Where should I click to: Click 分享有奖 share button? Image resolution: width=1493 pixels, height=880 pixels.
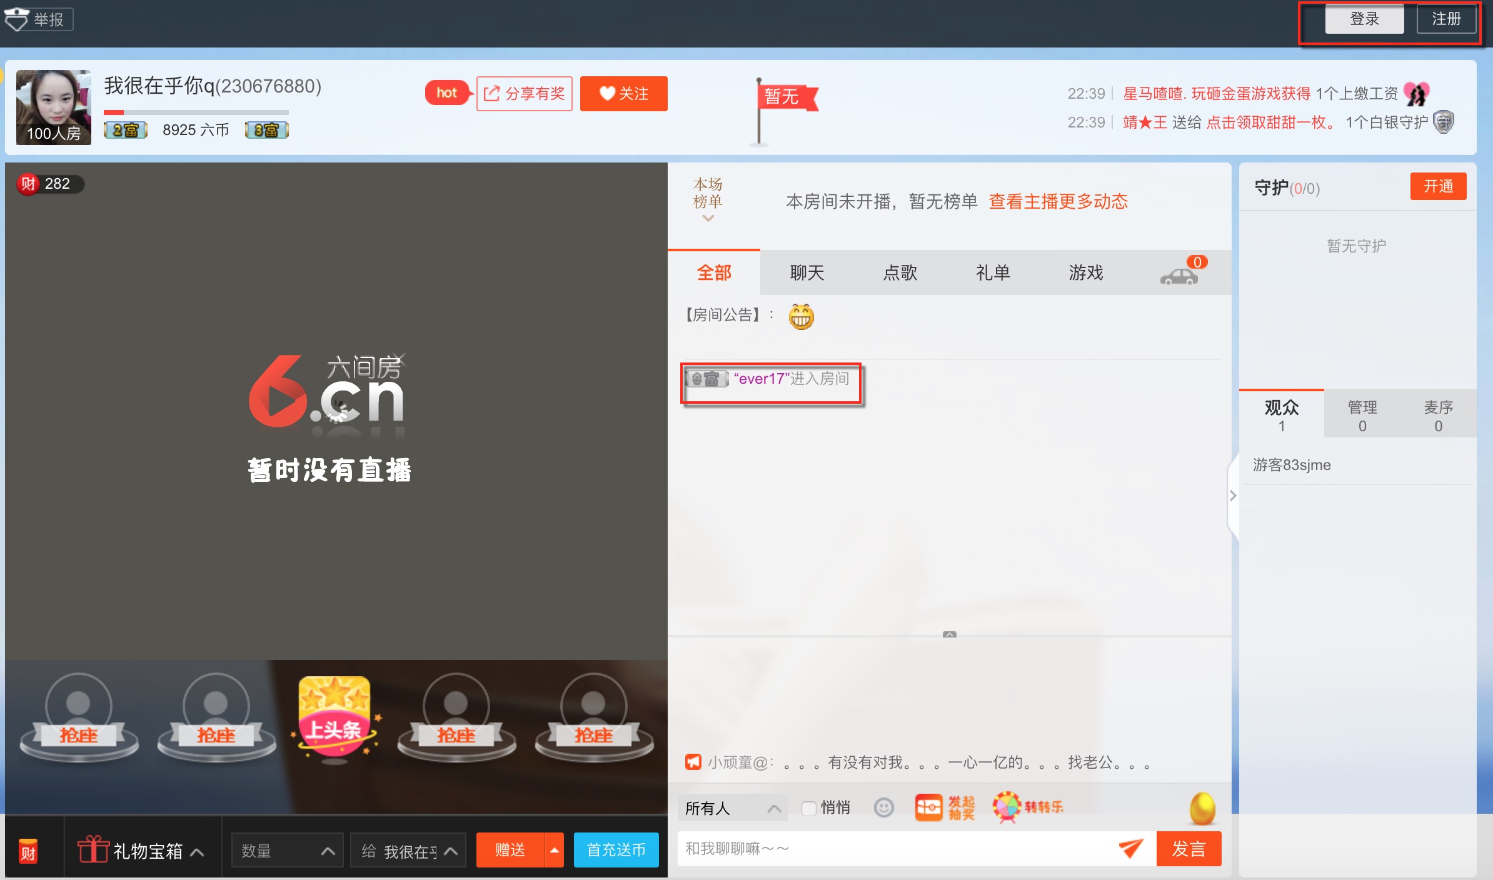click(524, 94)
